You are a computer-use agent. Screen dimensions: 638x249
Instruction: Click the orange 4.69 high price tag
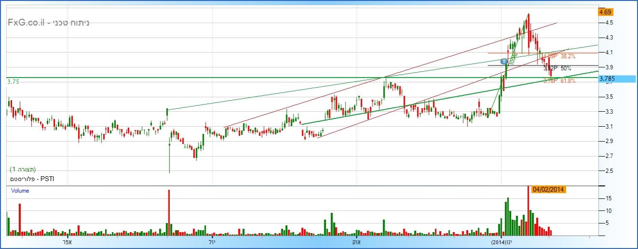605,12
